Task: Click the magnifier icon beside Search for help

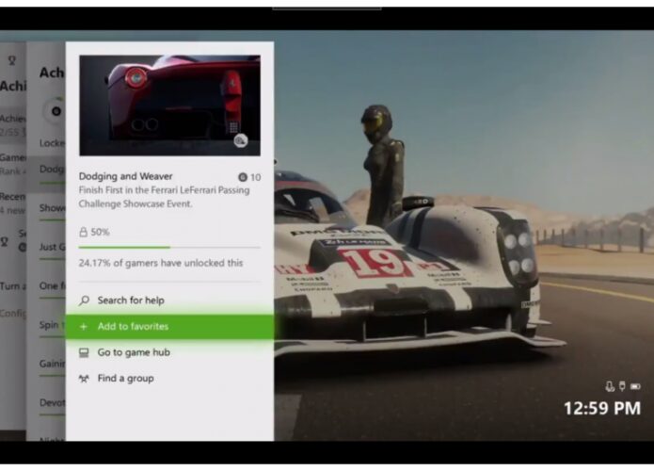Action: pyautogui.click(x=85, y=300)
